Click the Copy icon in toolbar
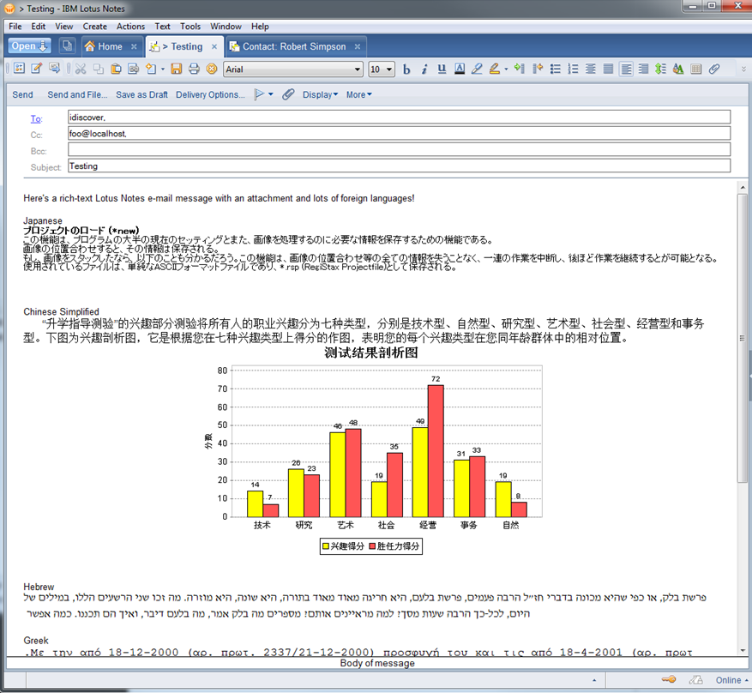 coord(99,69)
